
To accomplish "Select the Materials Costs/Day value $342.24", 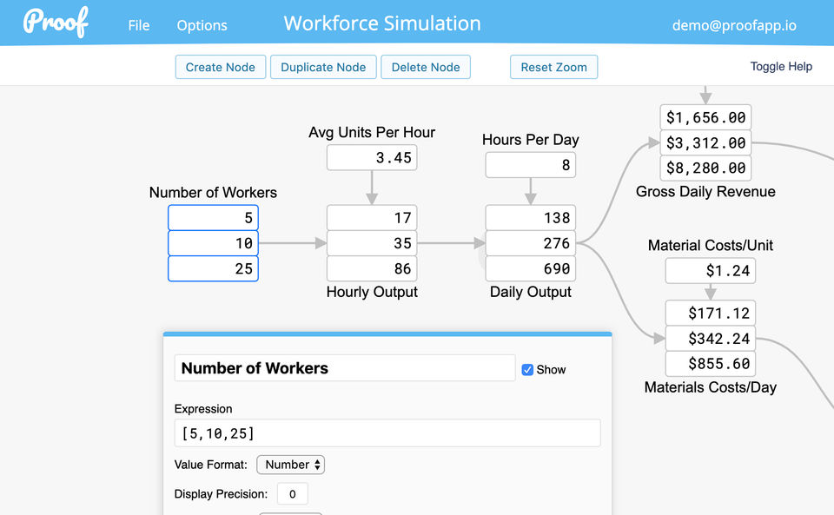I will pyautogui.click(x=710, y=339).
